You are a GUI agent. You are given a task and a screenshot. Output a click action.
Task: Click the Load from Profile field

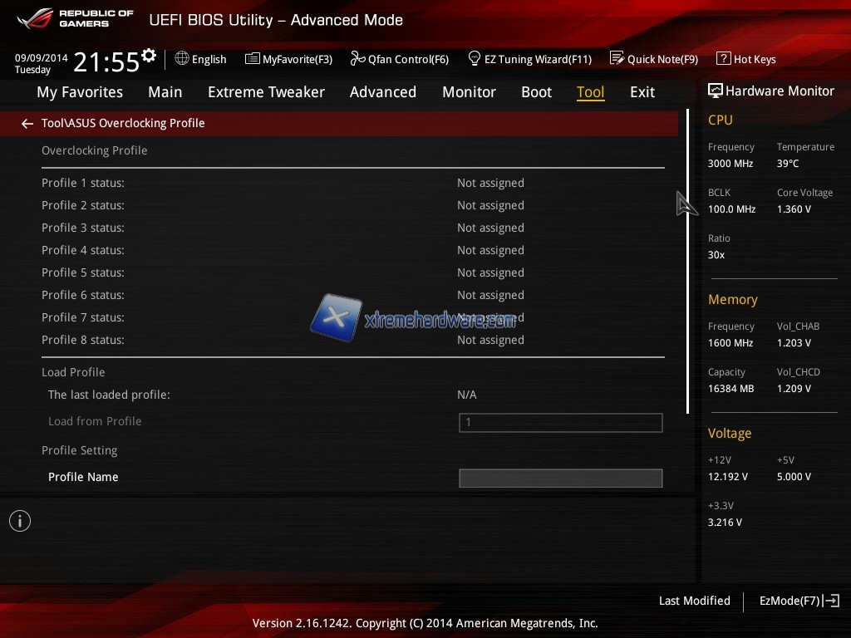click(560, 422)
